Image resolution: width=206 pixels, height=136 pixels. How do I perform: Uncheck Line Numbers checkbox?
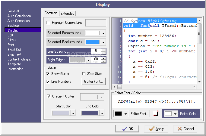tap(48, 82)
